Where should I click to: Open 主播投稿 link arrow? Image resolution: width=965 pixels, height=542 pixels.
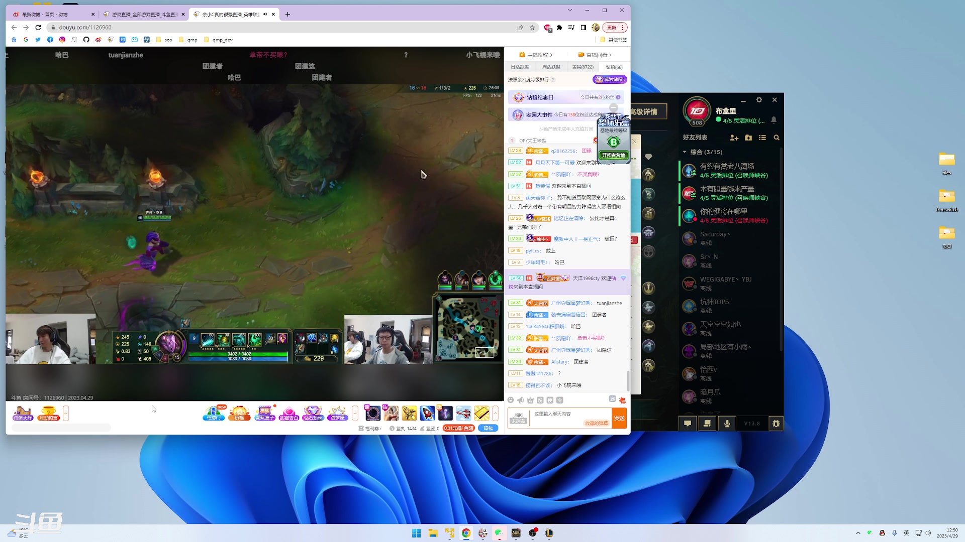tap(551, 55)
